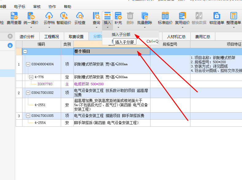242x180 pixels.
Task: Open the 审核 menu
Action: (x=37, y=7)
